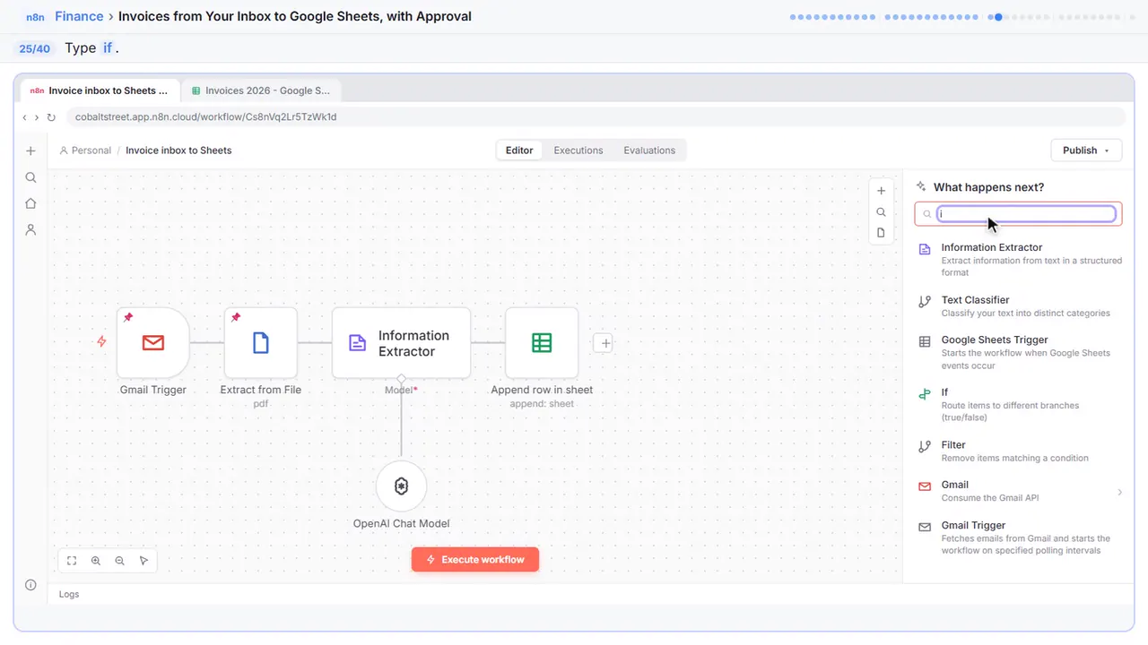Open node search from canvas magnifier button
Screen dimensions: 1148x645
881,212
